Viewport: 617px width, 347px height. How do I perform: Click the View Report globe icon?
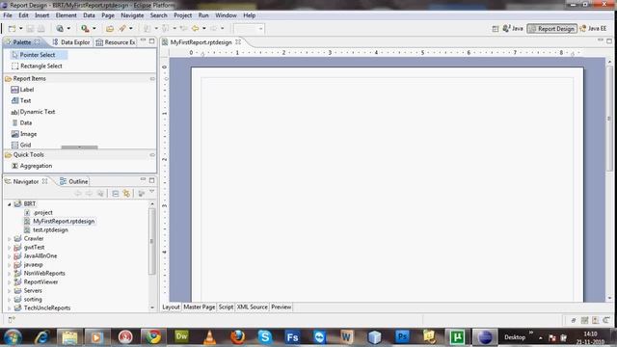pos(60,28)
